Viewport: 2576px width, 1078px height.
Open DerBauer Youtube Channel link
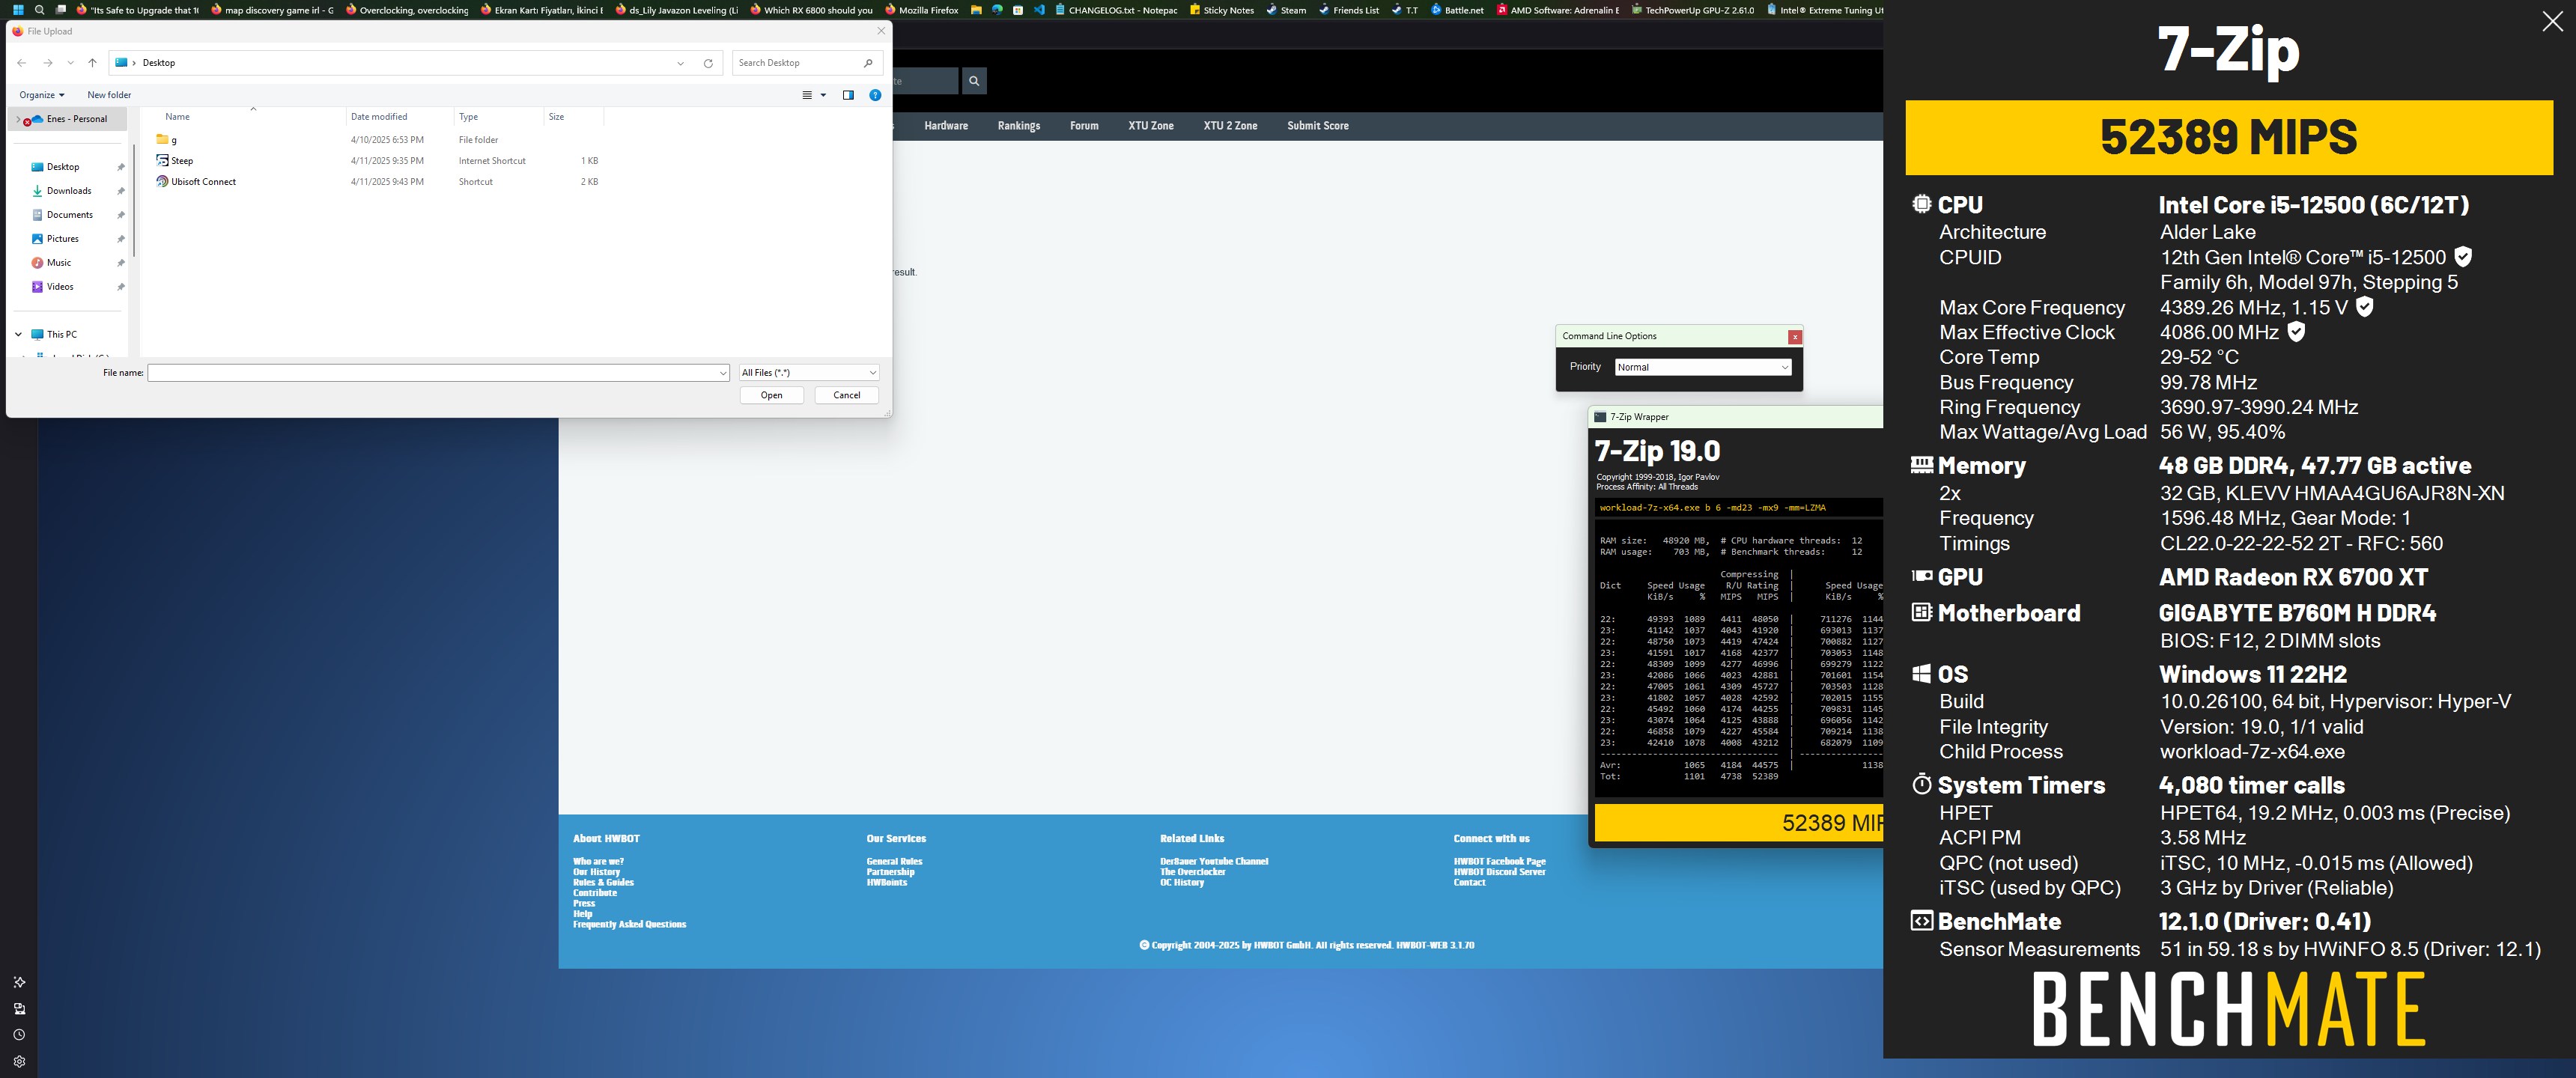[1214, 861]
